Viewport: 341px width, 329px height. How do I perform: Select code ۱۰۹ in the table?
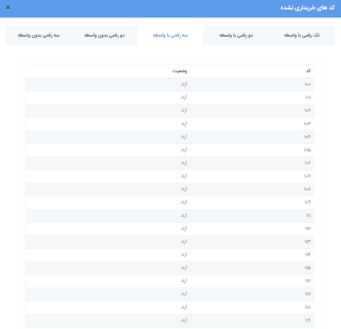(308, 202)
